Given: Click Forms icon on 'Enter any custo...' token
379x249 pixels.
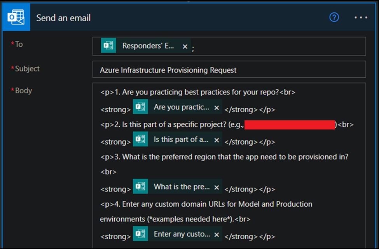Looking at the screenshot, I should pos(140,234).
